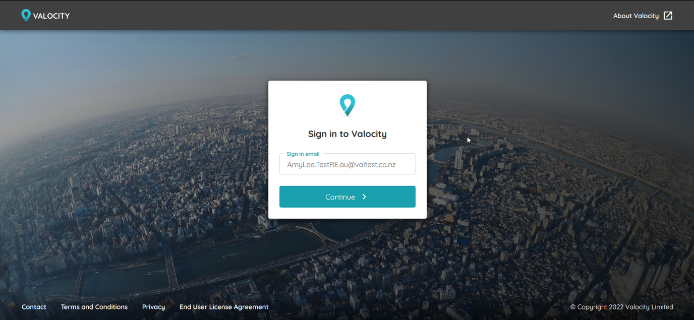Click the 'Sign in email' field label
Image resolution: width=694 pixels, height=320 pixels.
pyautogui.click(x=303, y=154)
